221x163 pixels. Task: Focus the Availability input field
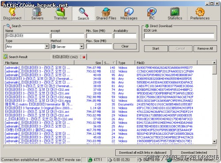[125, 36]
